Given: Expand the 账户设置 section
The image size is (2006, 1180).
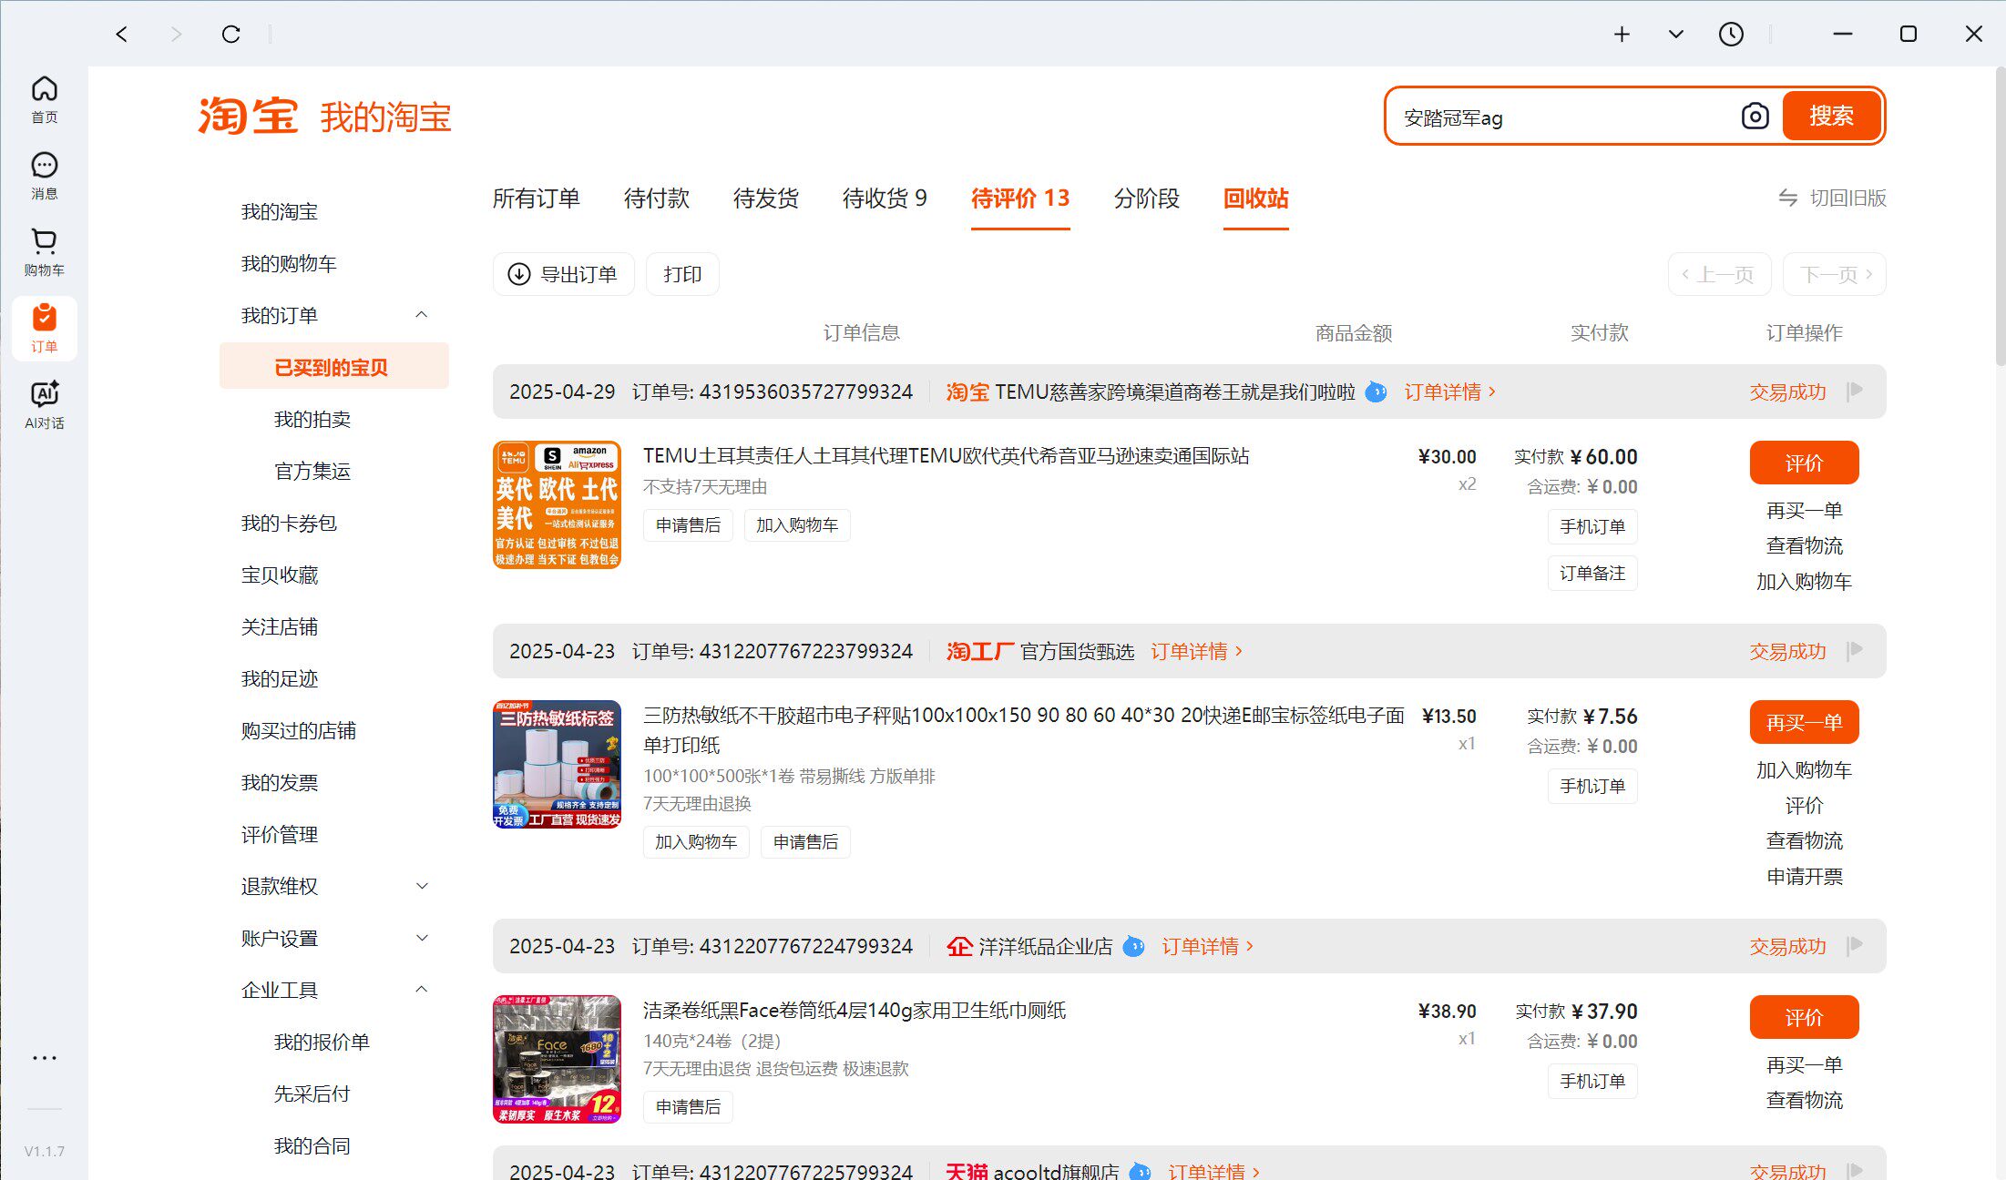Looking at the screenshot, I should click(x=422, y=938).
